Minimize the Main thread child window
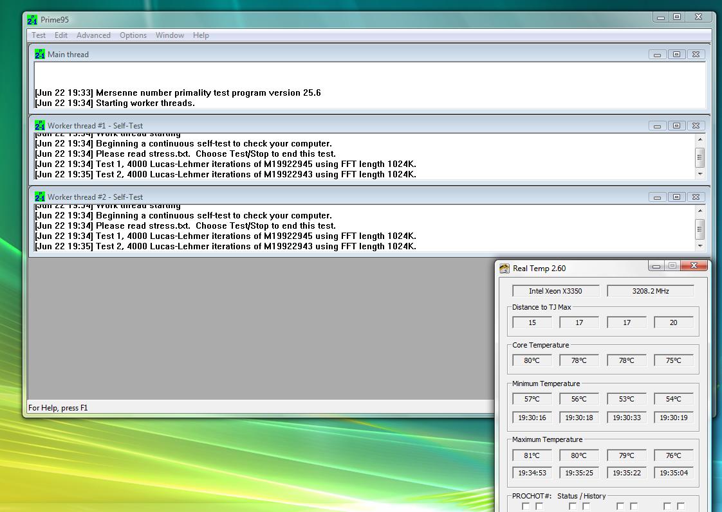 point(657,55)
